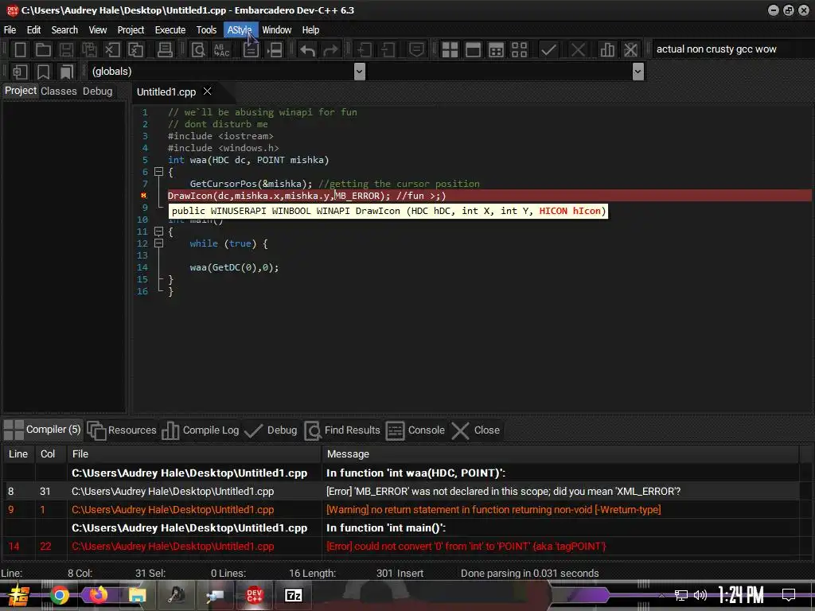Select the no return statement warning row
The height and width of the screenshot is (611, 815).
pos(401,510)
